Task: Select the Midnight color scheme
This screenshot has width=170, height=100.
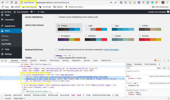Action: click(86, 36)
